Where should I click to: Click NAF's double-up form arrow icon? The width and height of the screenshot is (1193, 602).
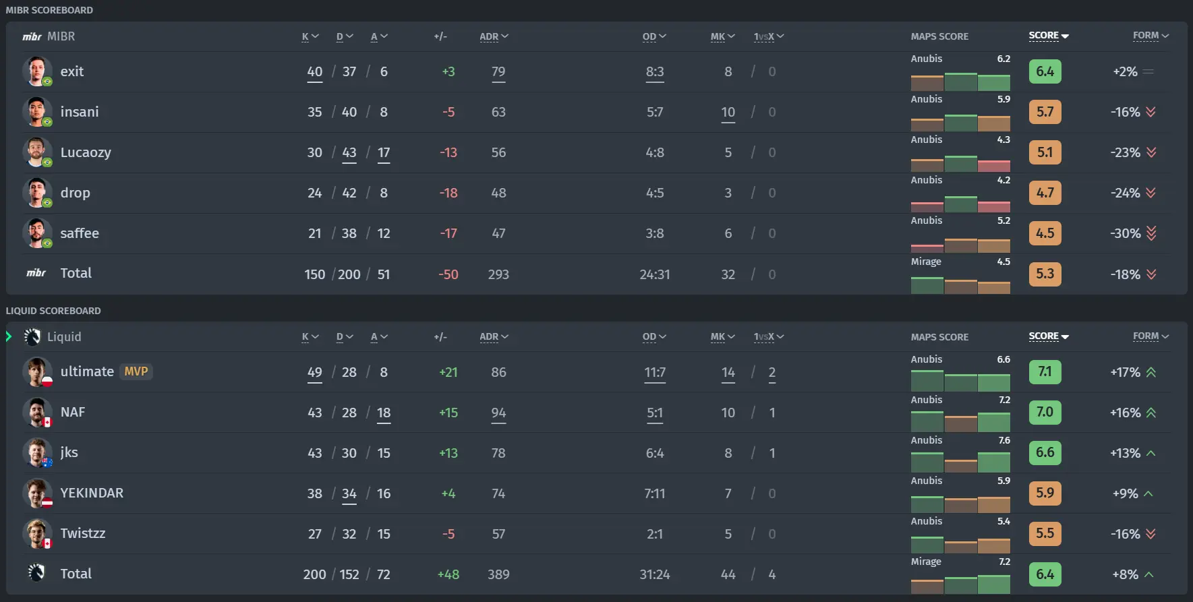click(x=1151, y=413)
